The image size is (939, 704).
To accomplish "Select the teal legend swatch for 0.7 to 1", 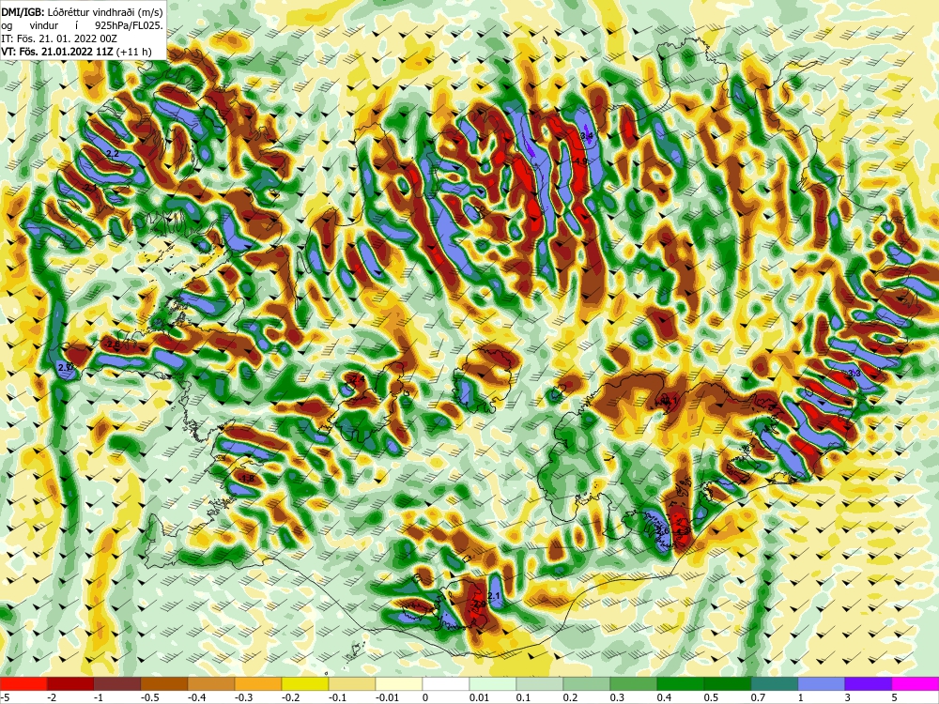I will [775, 683].
